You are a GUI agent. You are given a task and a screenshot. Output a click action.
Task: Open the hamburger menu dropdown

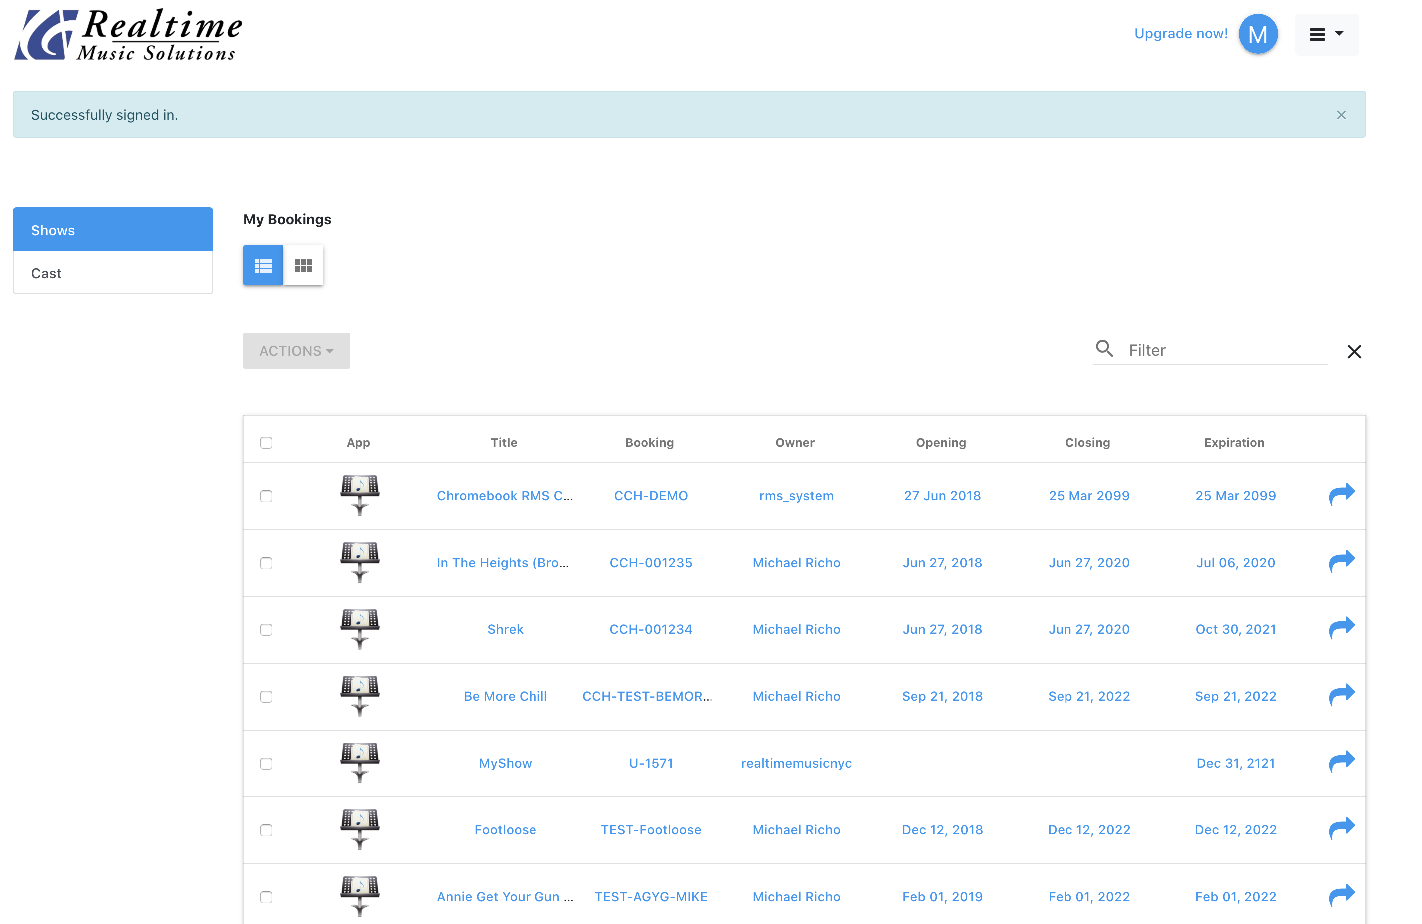click(1326, 35)
